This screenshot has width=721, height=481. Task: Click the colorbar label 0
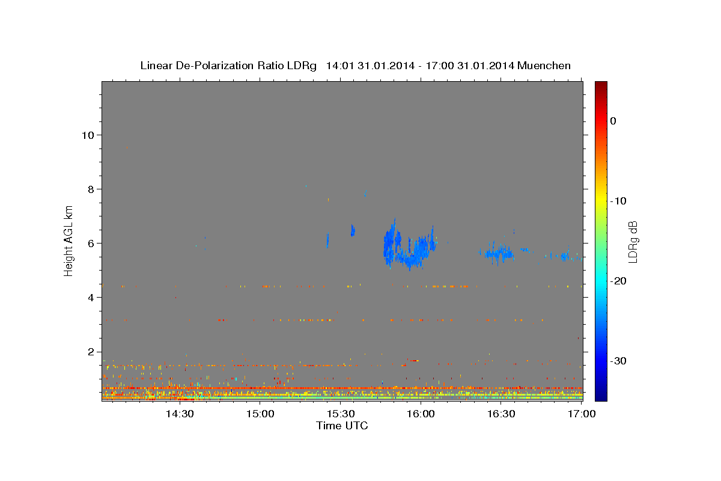coord(613,121)
